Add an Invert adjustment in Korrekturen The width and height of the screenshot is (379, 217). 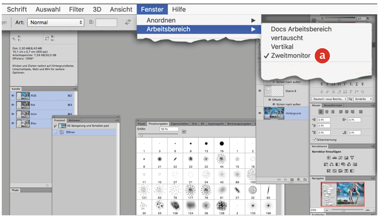pyautogui.click(x=329, y=171)
